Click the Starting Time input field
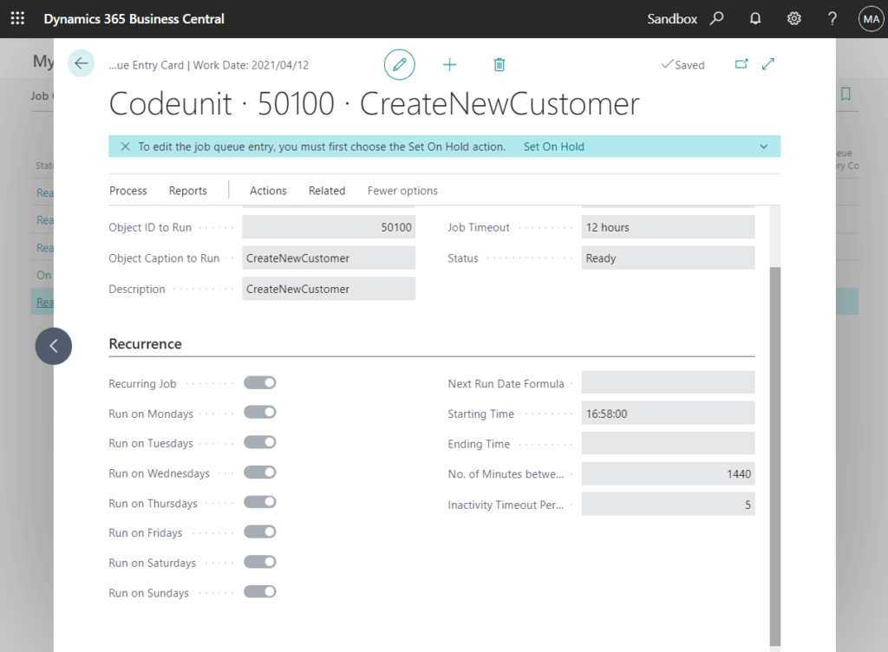This screenshot has width=888, height=652. tap(668, 413)
